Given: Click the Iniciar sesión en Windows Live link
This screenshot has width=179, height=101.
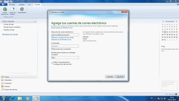Looking at the screenshot, I should click(x=62, y=28).
